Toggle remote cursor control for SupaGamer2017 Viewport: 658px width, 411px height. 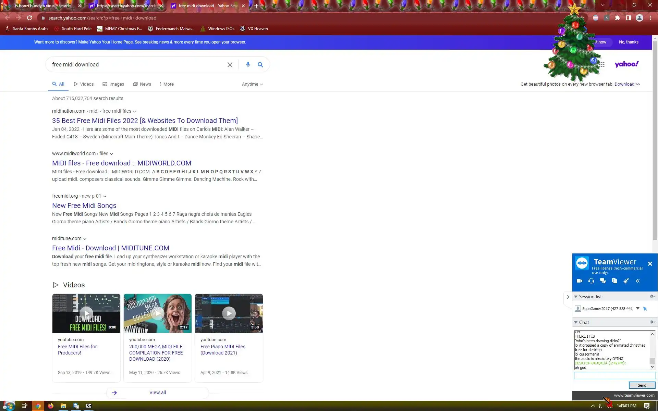click(x=645, y=309)
